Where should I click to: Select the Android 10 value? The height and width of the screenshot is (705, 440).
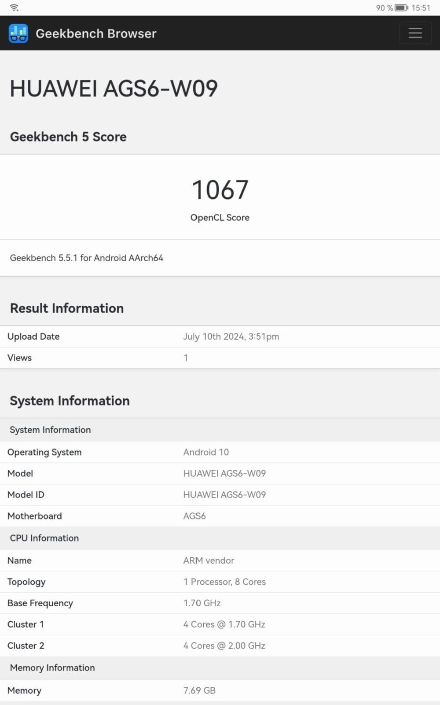[206, 453]
